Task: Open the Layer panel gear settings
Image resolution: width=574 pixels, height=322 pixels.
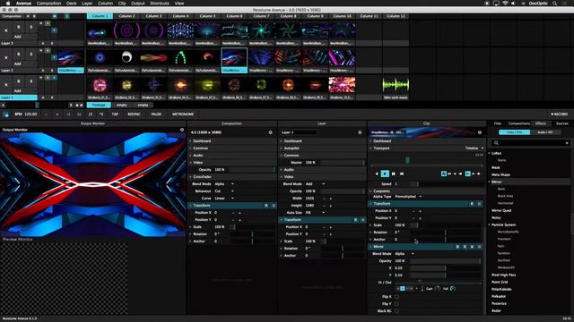Action: (x=360, y=132)
